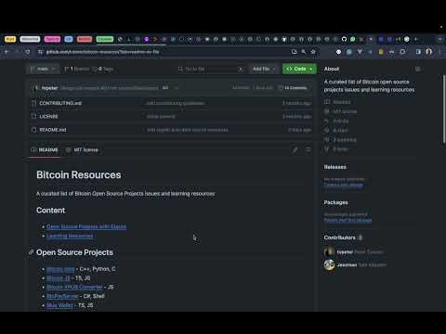This screenshot has width=446, height=334.
Task: Open the 0 Tags link
Action: pyautogui.click(x=103, y=69)
